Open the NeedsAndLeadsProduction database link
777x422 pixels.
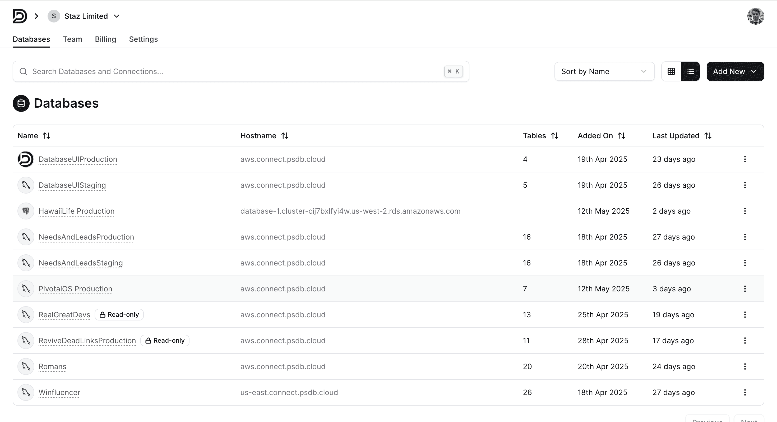coord(86,237)
